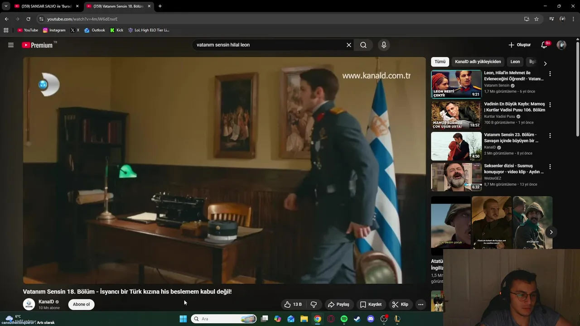The image size is (580, 326).
Task: Click the YouTube Premium logo
Action: click(37, 45)
